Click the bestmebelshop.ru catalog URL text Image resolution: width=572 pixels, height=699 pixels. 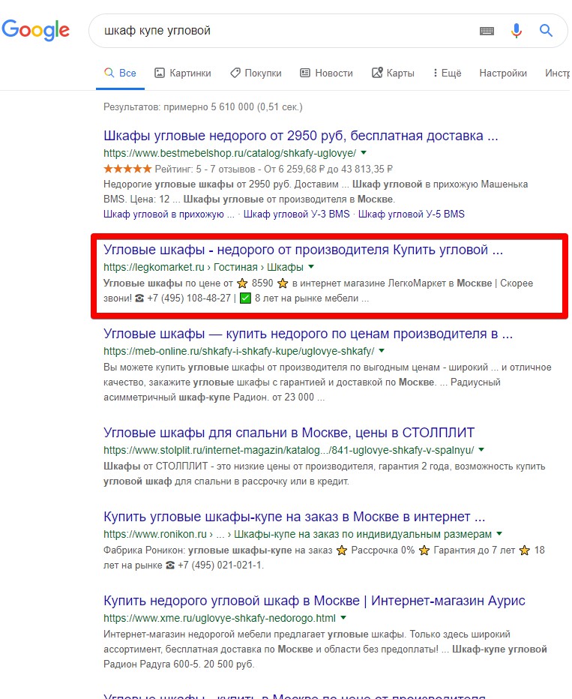229,153
